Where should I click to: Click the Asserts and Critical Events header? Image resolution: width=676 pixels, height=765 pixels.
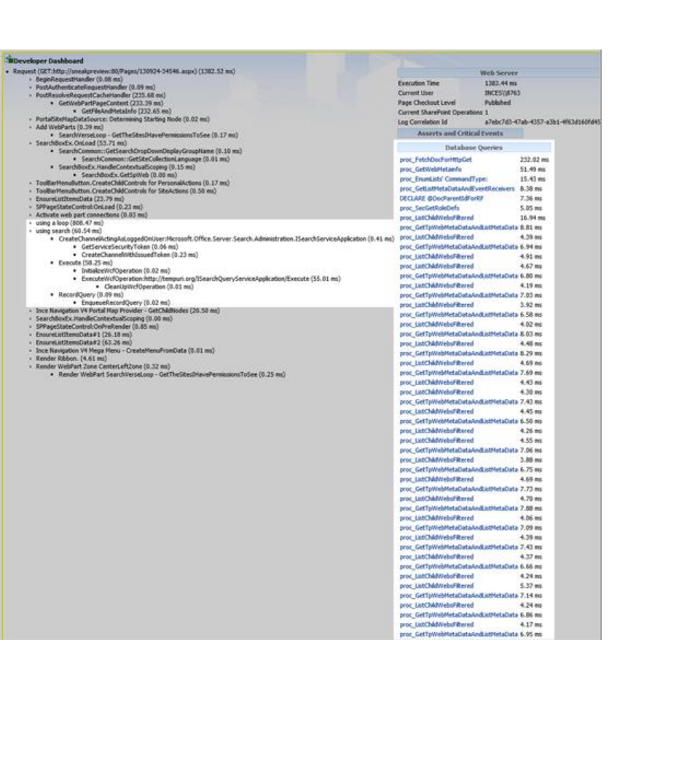pyautogui.click(x=460, y=132)
